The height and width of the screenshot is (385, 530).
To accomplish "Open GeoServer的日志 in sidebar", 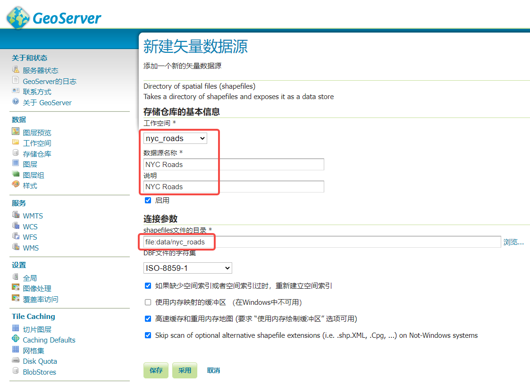I will (50, 82).
